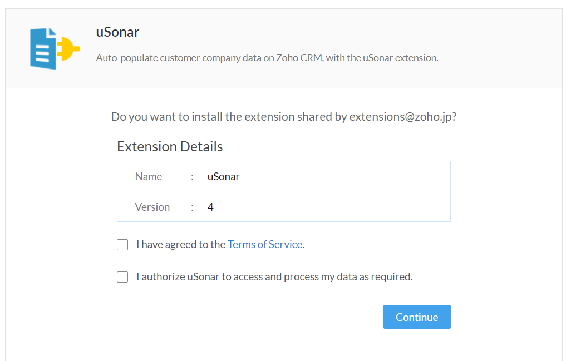The height and width of the screenshot is (361, 566).
Task: Open the Terms of Service link
Action: coord(265,244)
